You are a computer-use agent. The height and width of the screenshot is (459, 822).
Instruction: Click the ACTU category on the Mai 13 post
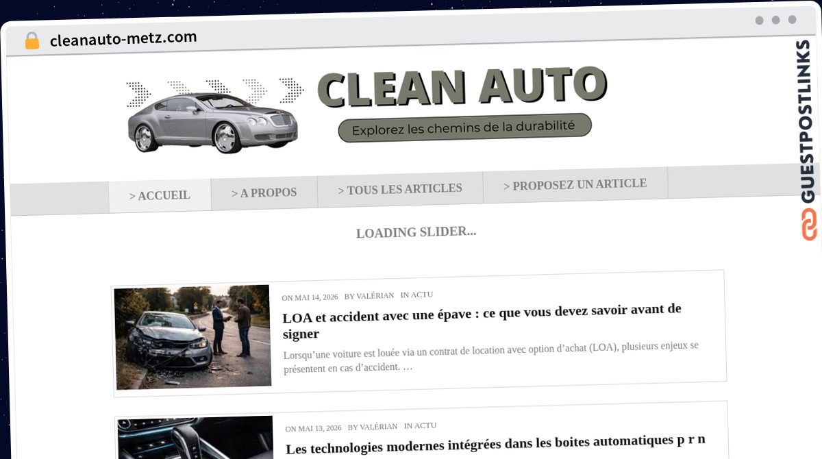[425, 425]
